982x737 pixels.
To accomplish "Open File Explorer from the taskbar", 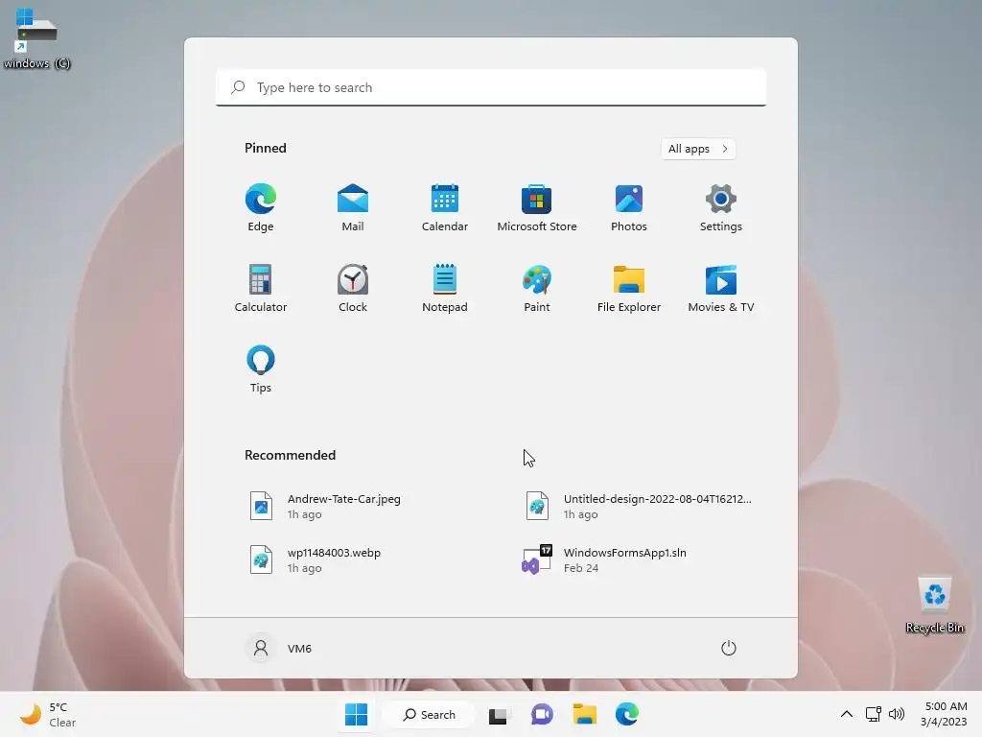I will [584, 714].
